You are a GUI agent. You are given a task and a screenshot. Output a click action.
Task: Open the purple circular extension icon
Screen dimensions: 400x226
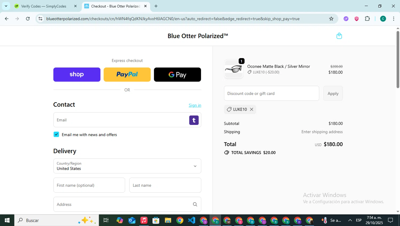[346, 19]
